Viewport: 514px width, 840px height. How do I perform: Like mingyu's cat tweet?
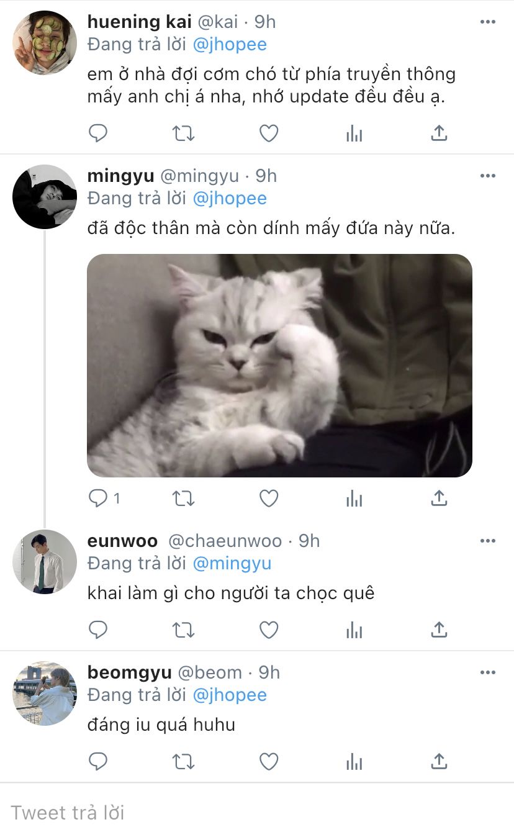pos(268,498)
